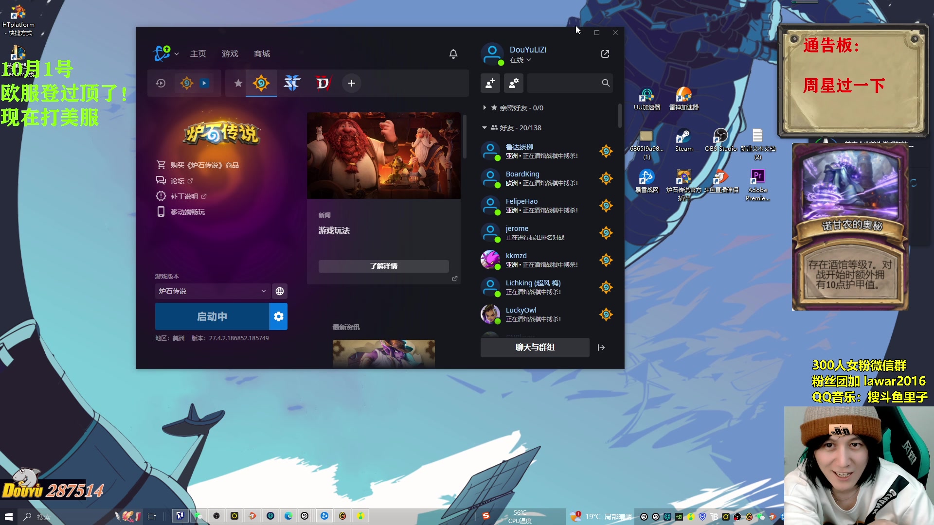Collapse friends panel with the arrow icon
This screenshot has width=934, height=525.
(x=601, y=348)
